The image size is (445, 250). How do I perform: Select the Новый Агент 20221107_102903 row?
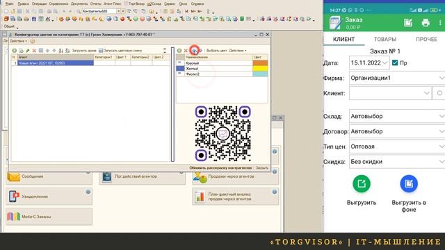coord(56,63)
